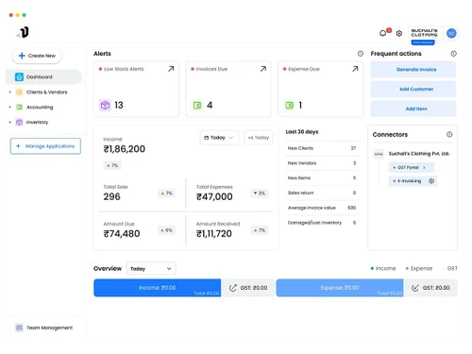Image resolution: width=472 pixels, height=354 pixels.
Task: Open the E-Invoicing connector
Action: (413, 181)
